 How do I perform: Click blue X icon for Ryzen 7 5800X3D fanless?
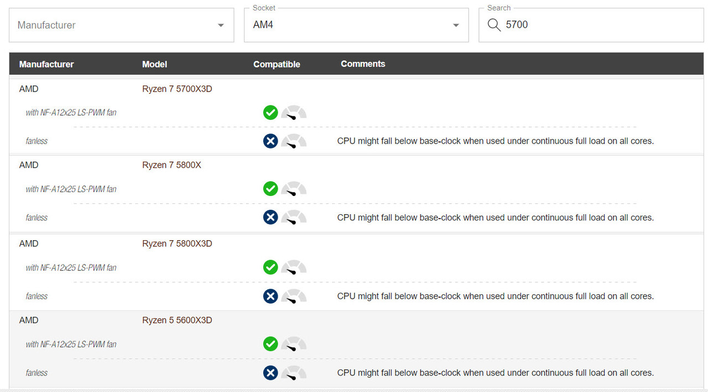[x=270, y=296]
